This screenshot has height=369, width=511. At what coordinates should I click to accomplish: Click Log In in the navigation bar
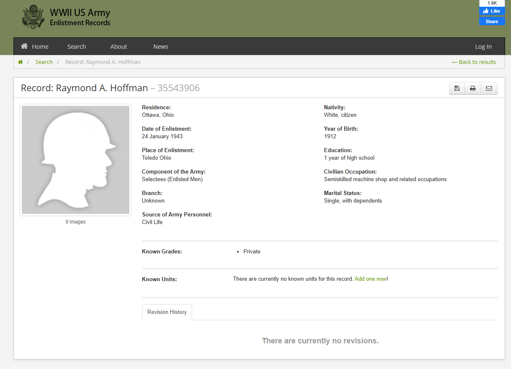(483, 47)
